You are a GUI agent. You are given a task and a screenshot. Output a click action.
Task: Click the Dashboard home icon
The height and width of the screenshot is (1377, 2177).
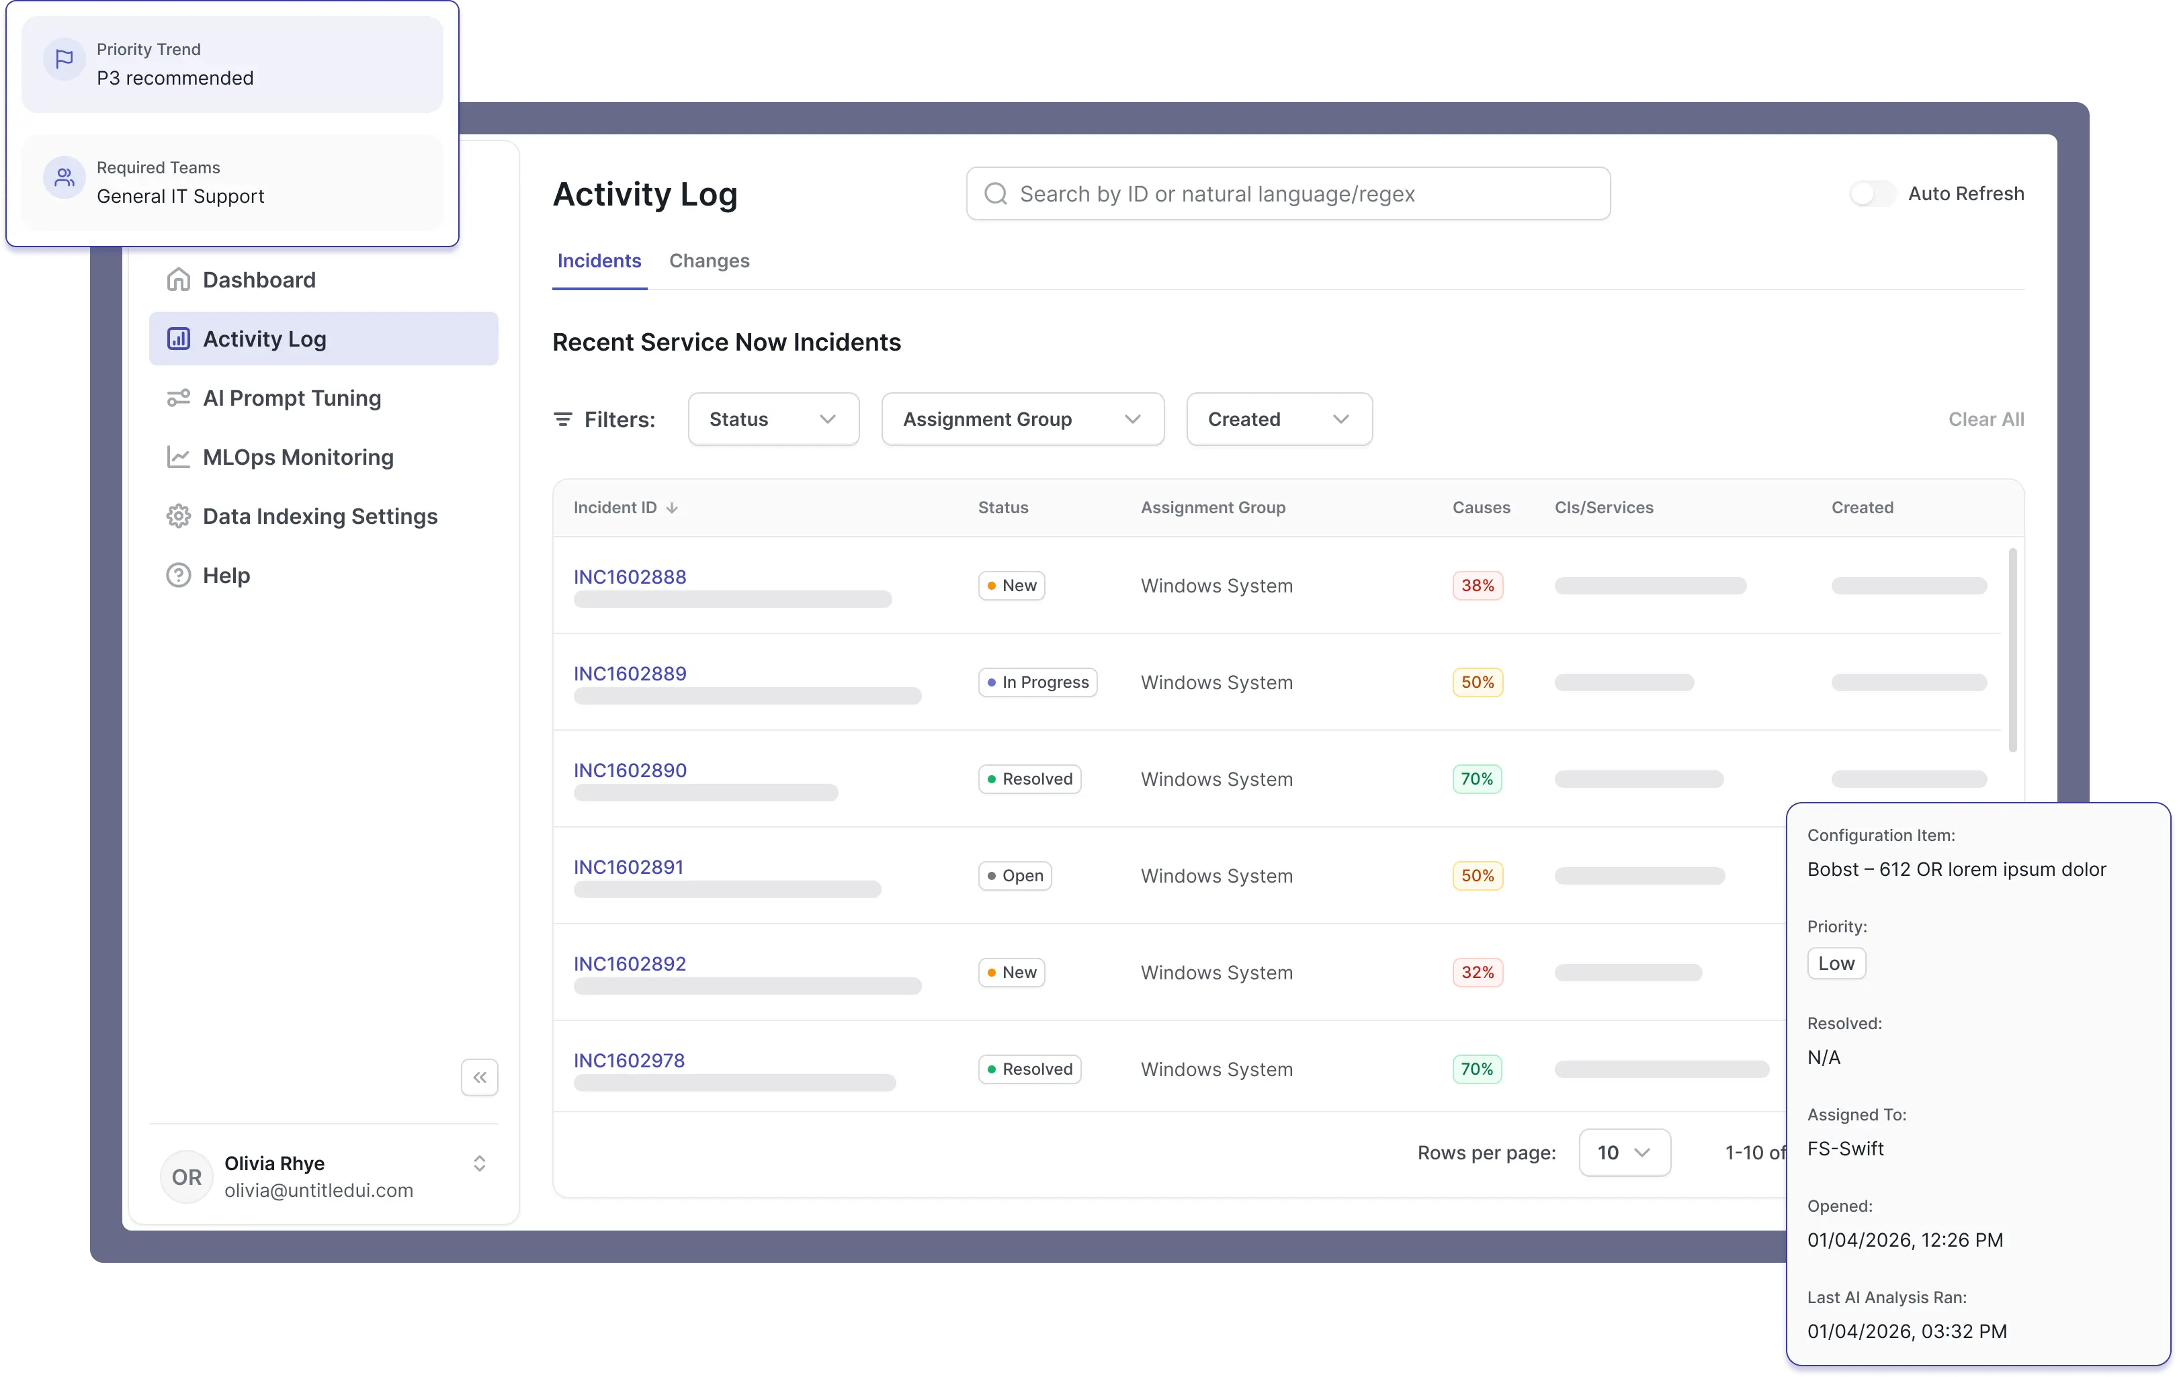coord(178,280)
